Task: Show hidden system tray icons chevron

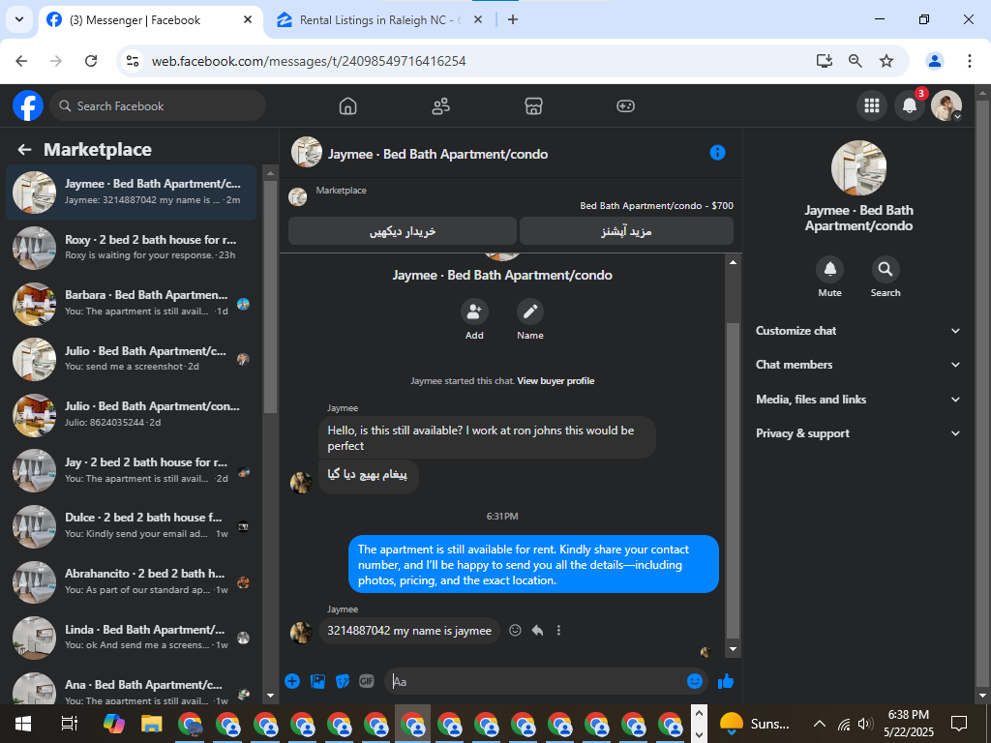Action: pos(819,724)
